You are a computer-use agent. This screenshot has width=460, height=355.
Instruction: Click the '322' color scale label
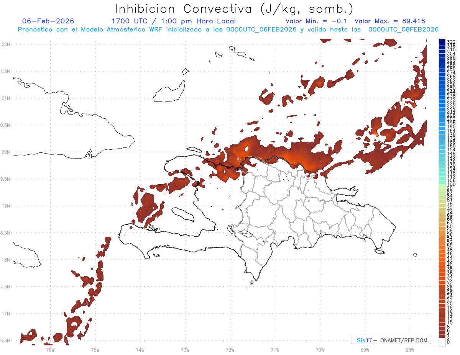[451, 42]
